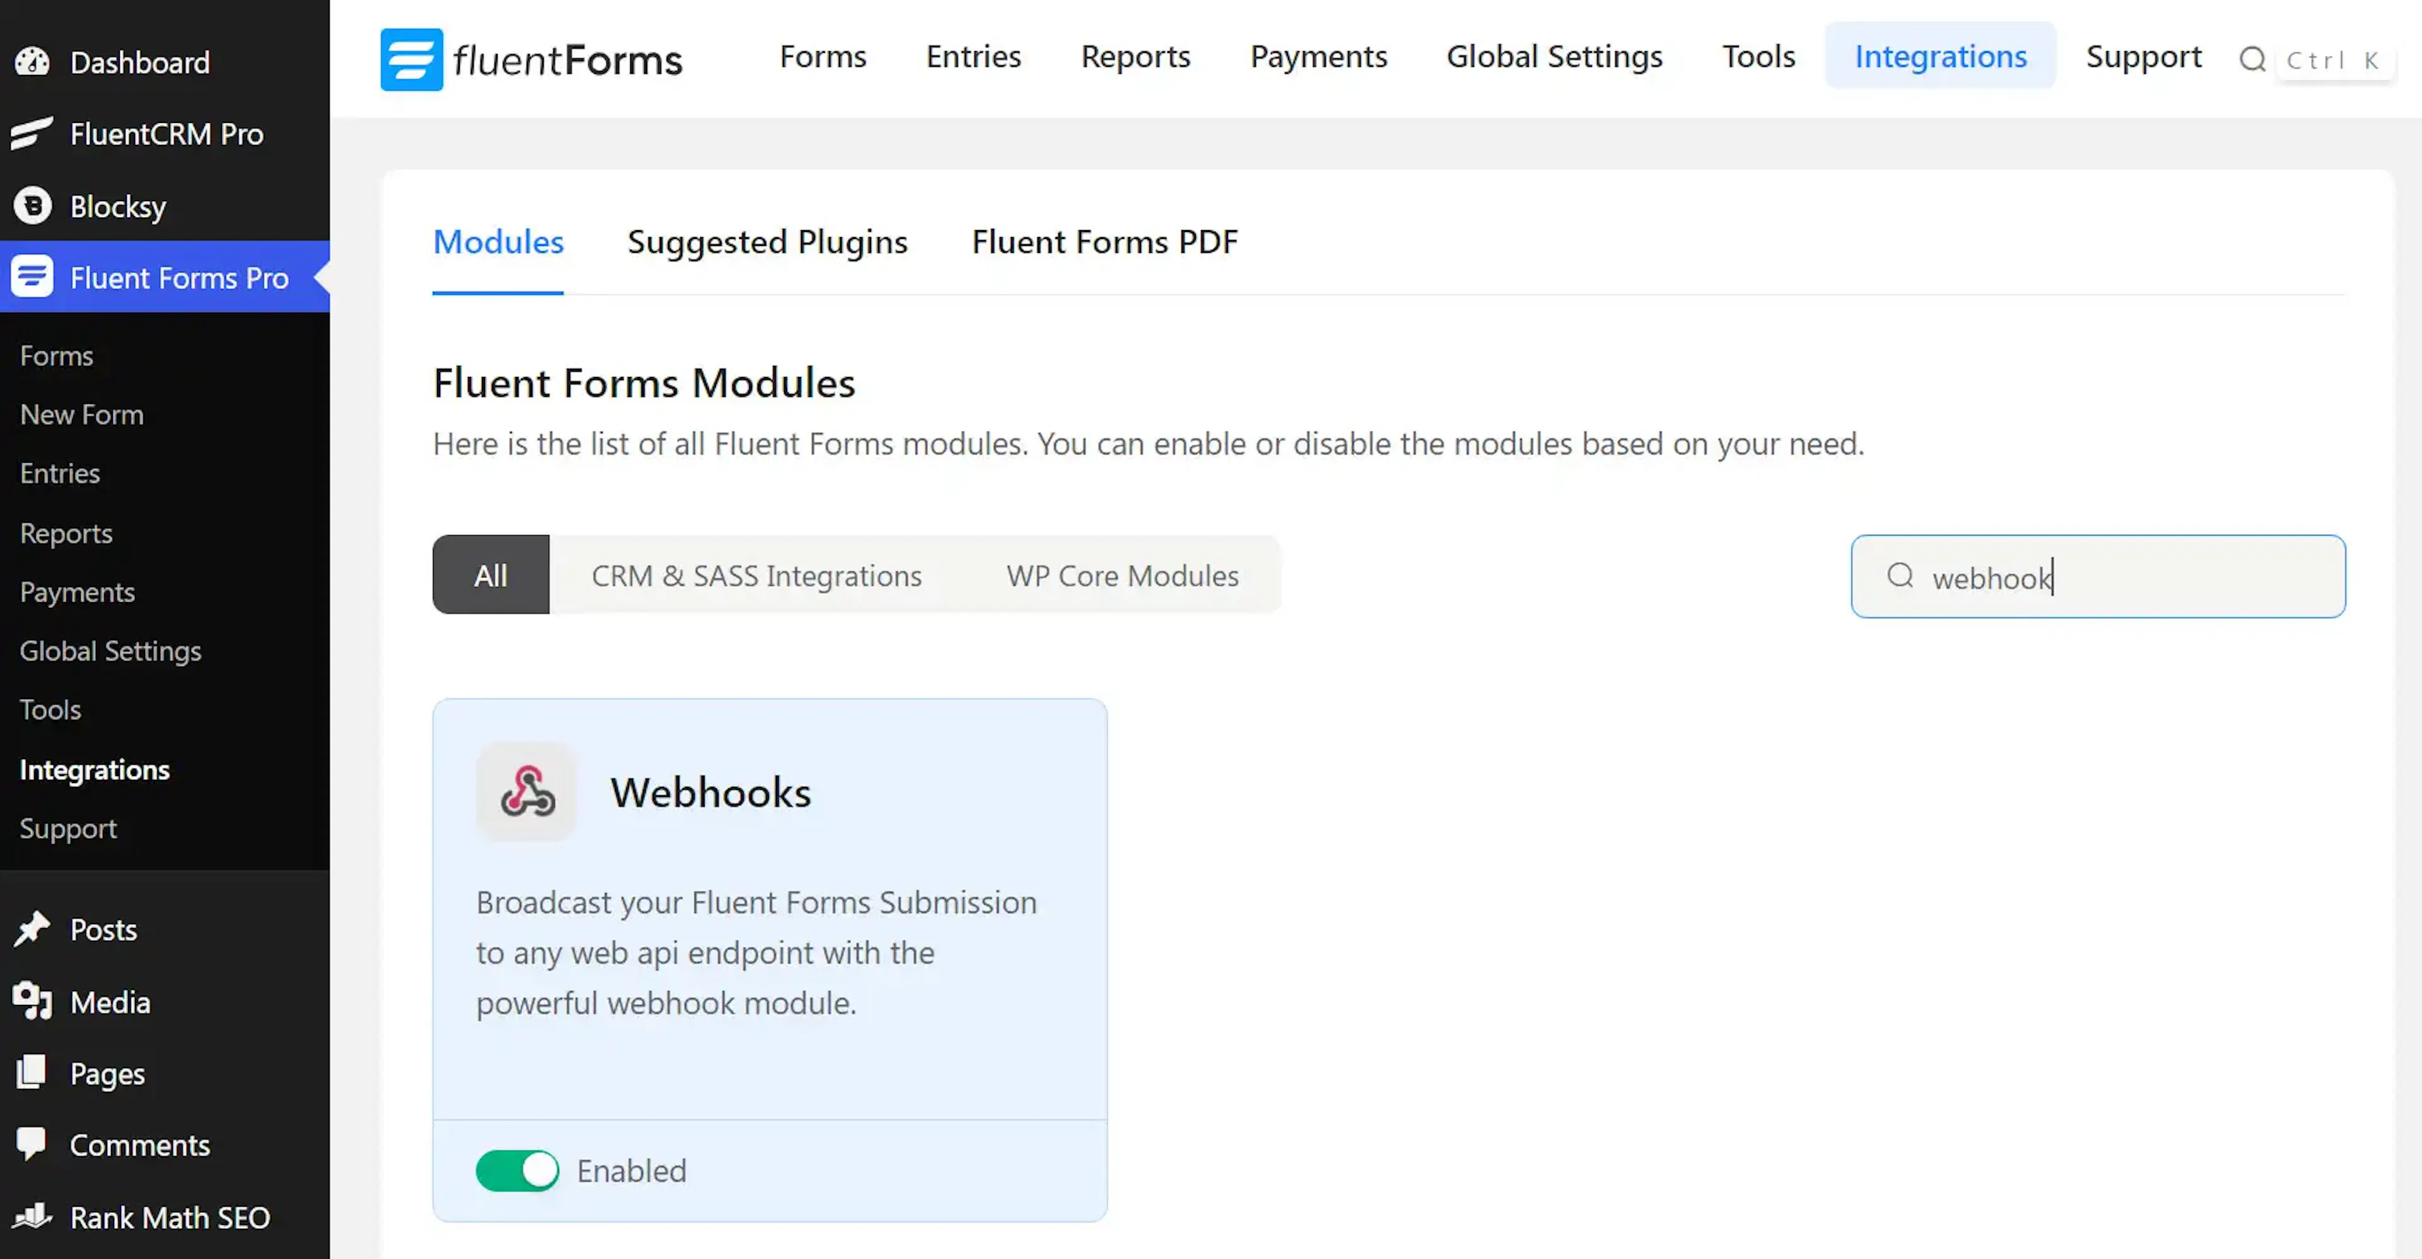Open the Fluent Forms PDF tab

coord(1105,242)
